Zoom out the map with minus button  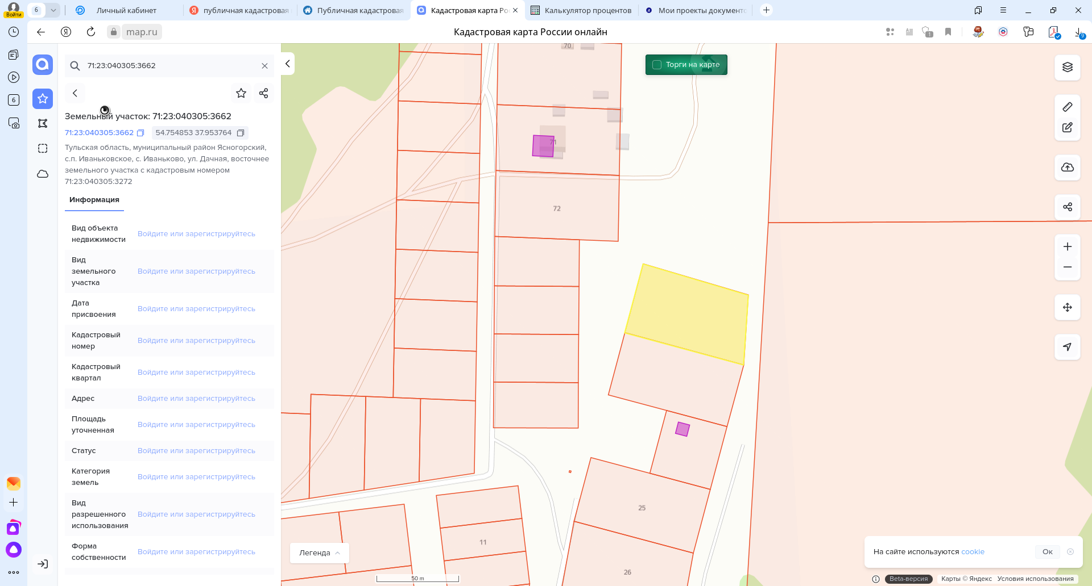coord(1067,267)
